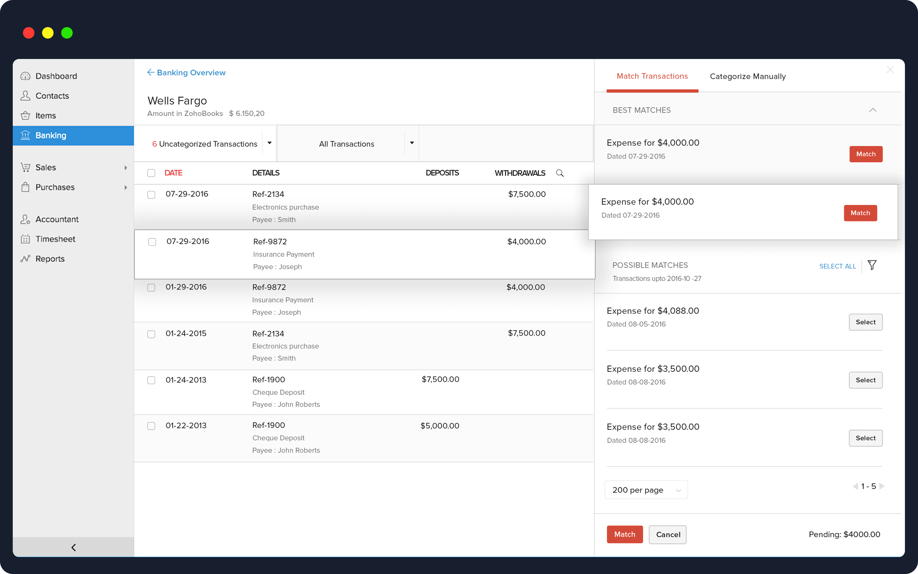The height and width of the screenshot is (574, 918).
Task: Check the 01-24-2013 Cheque Deposit row
Action: (151, 380)
